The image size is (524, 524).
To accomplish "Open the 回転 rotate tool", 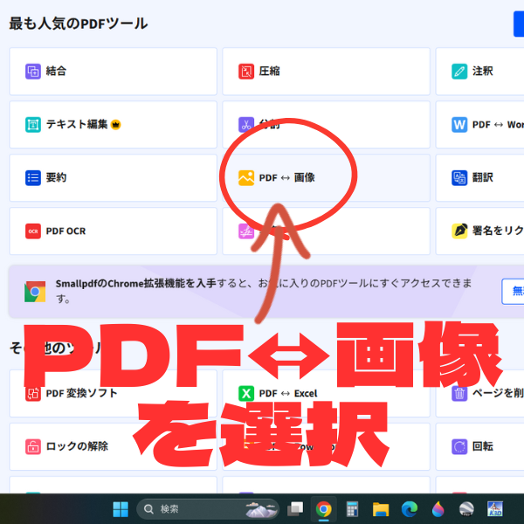I will coord(482,446).
